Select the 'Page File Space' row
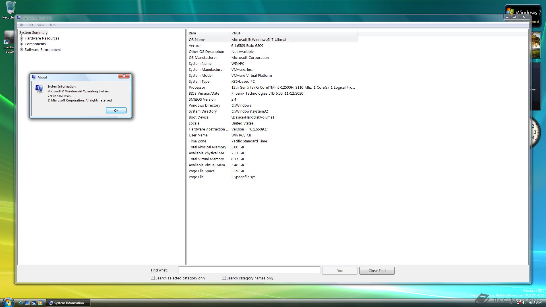 pos(272,171)
